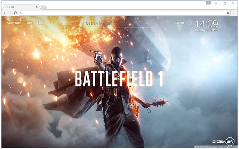Click the clock icon beside Options
Screen dimensions: 239x149
tap(189, 23)
